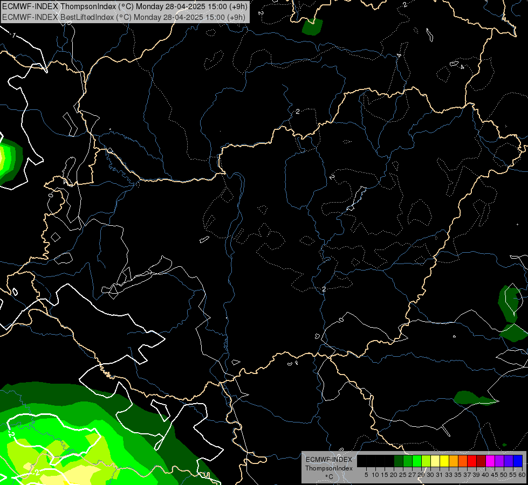Screen dimensions: 528x485
Task: Click the BestLiftedIndex title line at top
Action: point(124,17)
